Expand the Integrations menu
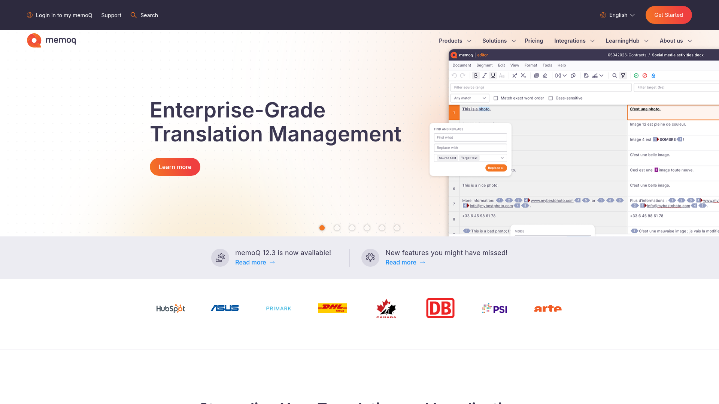719x404 pixels. 574,41
